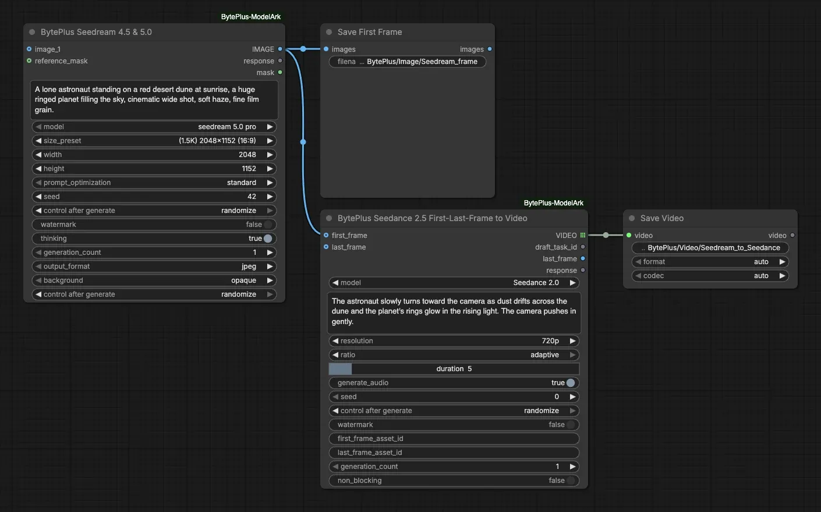Collapse the Save Video node dot

click(632, 218)
